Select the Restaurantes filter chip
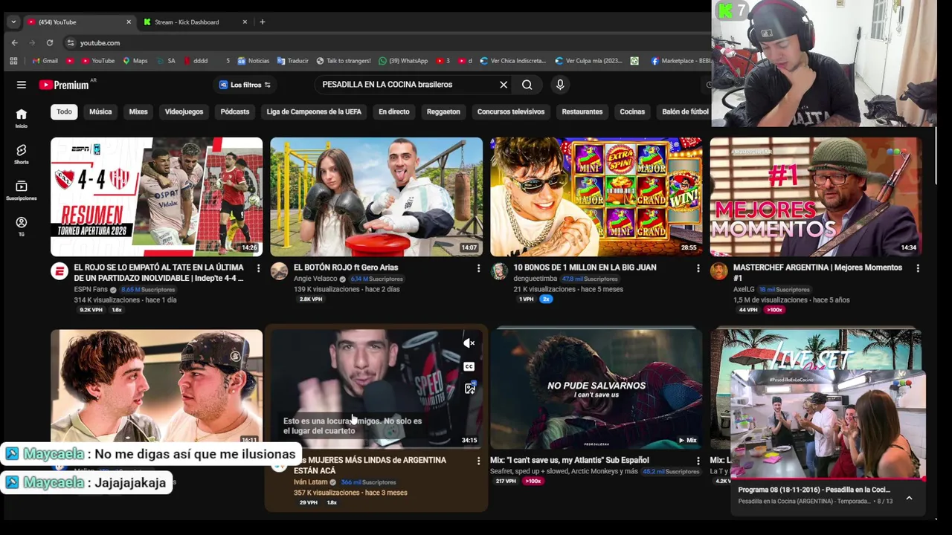952x535 pixels. click(x=582, y=111)
